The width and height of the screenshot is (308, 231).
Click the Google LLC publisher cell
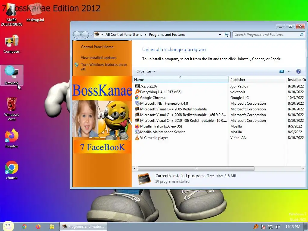[x=239, y=98]
